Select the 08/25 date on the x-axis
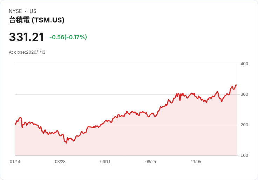This screenshot has height=180, width=258. 151,162
